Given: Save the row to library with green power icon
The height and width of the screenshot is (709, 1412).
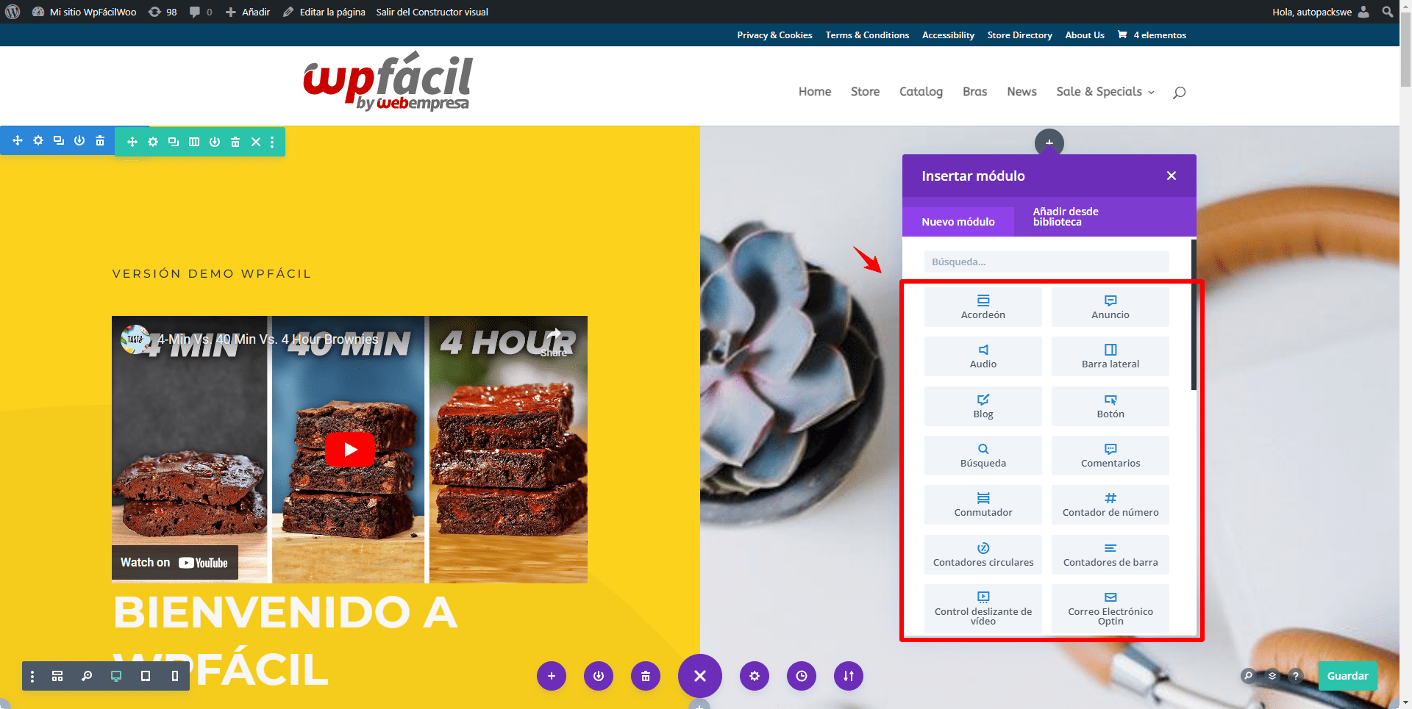Looking at the screenshot, I should tap(215, 142).
